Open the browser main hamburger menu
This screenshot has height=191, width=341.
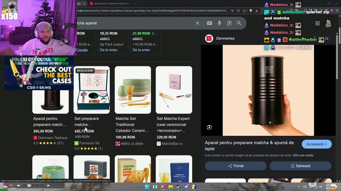[338, 11]
